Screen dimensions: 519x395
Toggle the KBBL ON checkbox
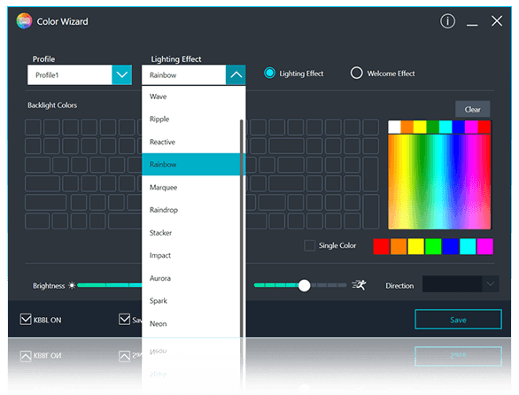coord(26,320)
